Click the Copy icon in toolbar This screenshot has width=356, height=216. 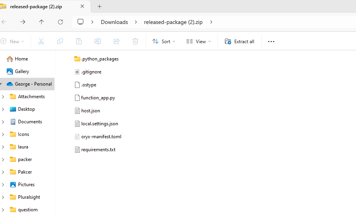[60, 41]
